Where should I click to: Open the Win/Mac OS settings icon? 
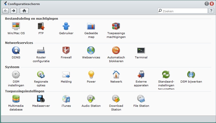(16, 26)
